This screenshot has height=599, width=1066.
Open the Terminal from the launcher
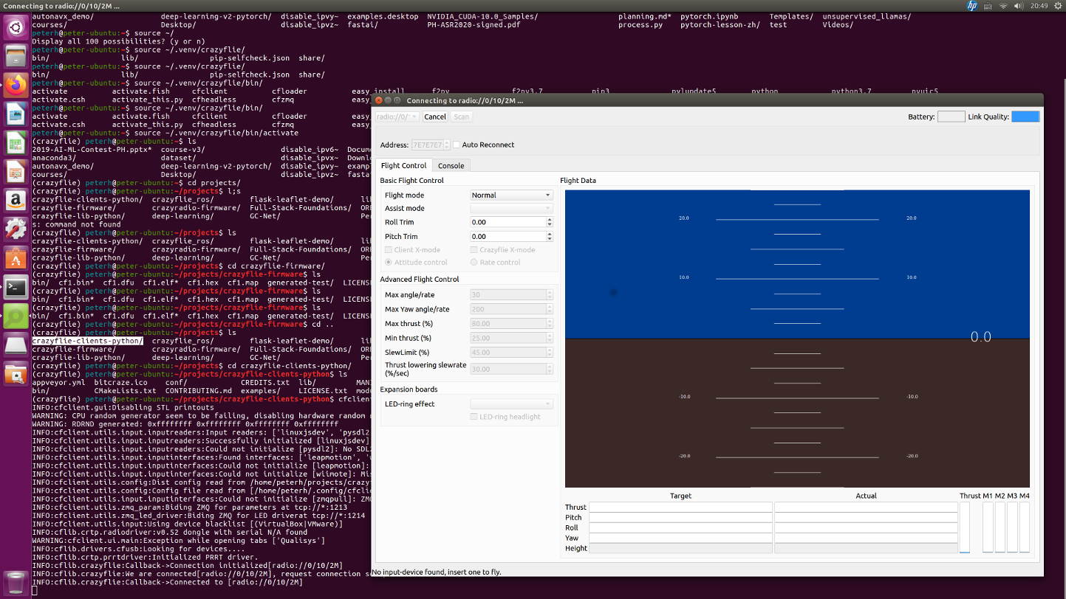[16, 286]
